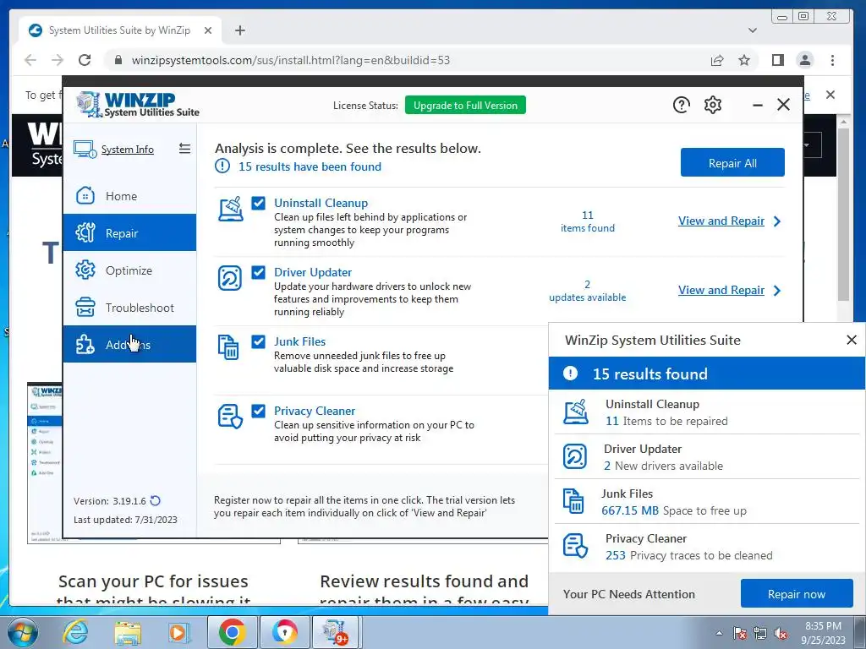866x649 pixels.
Task: Click the Chrome share page icon
Action: coord(717,60)
